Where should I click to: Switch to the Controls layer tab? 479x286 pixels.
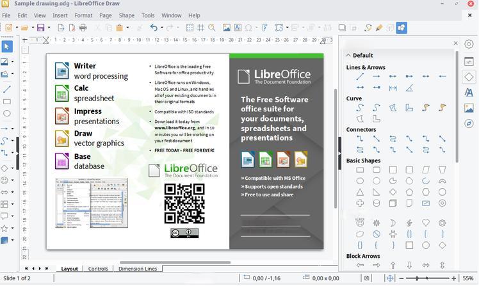coord(98,269)
